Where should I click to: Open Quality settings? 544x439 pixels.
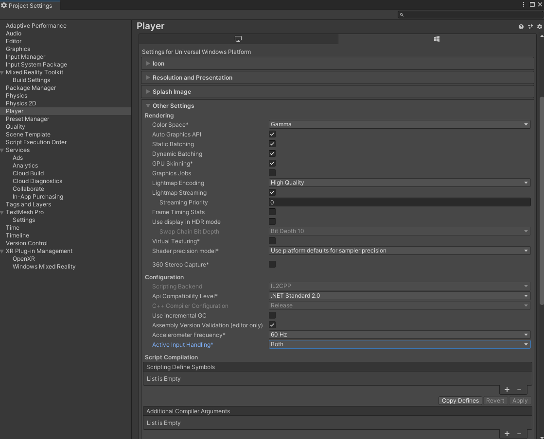coord(15,127)
